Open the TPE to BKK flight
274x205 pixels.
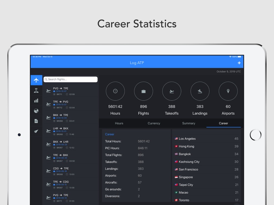[x=71, y=158]
